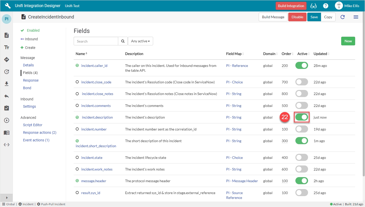Viewport: 365px width, 207px height.
Task: Click the refresh icon in the header
Action: click(342, 17)
